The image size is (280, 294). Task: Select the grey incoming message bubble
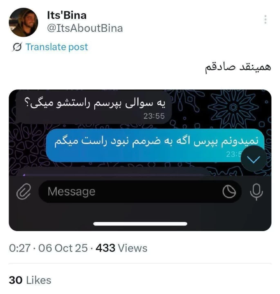coord(94,107)
